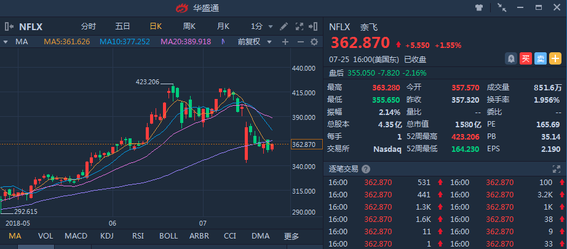The image size is (567, 249).
Task: Click the 盘后 price 355.050
Action: point(361,73)
